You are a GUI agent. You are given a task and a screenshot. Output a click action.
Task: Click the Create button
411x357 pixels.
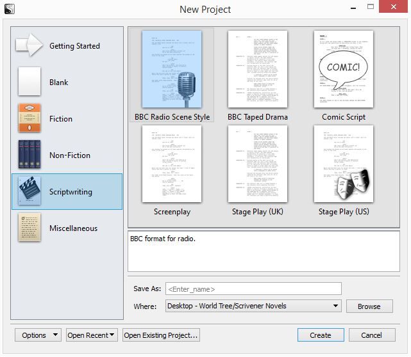321,335
